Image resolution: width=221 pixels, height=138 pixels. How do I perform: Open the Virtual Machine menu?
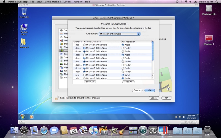click(x=52, y=2)
